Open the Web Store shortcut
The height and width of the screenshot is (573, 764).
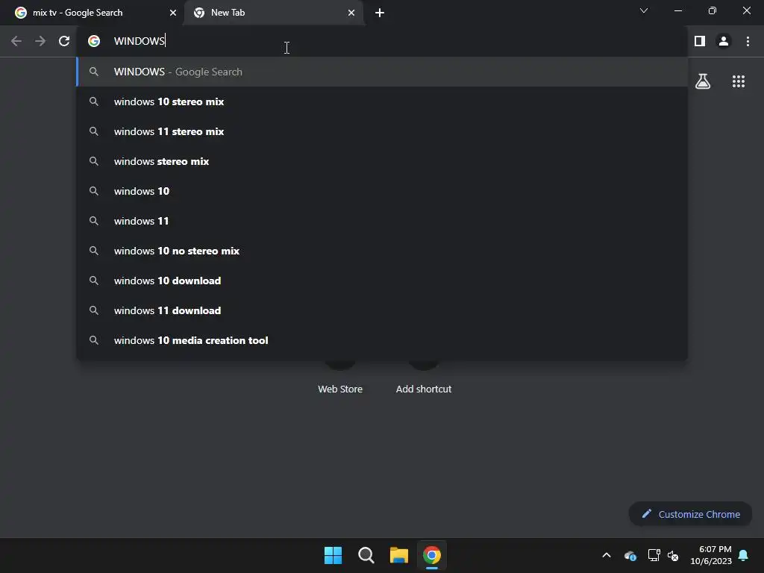pos(340,388)
